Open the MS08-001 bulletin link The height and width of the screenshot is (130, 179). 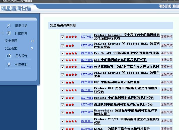(87, 121)
